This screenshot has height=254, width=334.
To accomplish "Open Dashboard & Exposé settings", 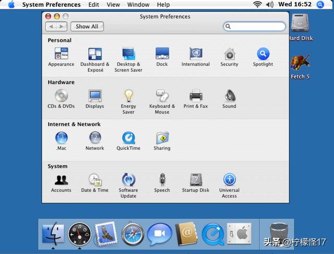I will pos(95,54).
